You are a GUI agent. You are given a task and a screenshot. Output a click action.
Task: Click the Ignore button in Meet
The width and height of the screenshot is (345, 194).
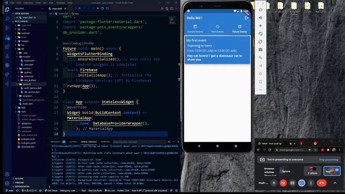(x=286, y=171)
